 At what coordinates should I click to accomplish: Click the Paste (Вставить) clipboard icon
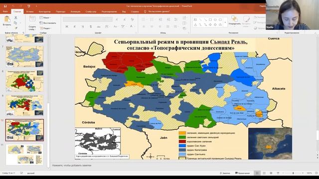tap(7, 19)
